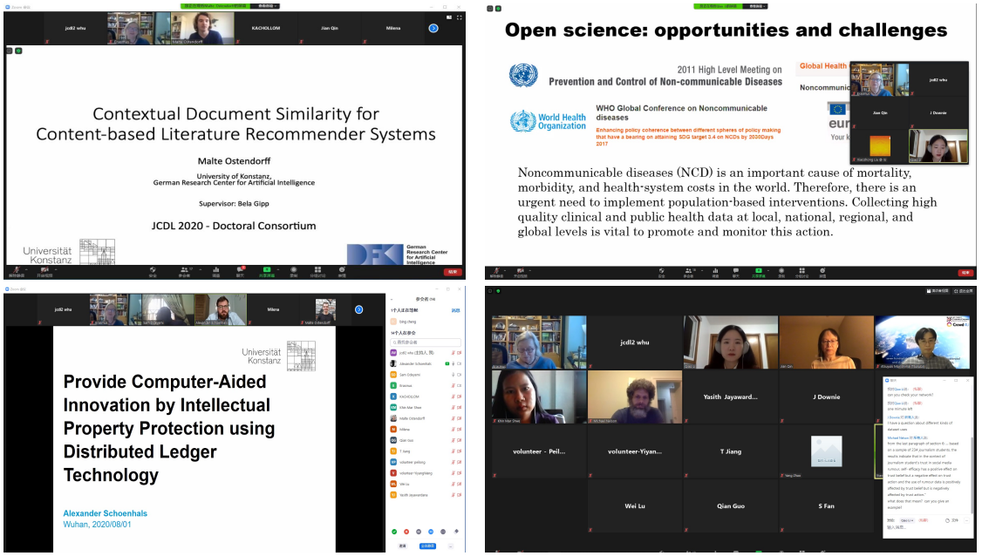982x556 pixels.
Task: Unmute the microphone in top-left window toolbar
Action: coord(17,271)
